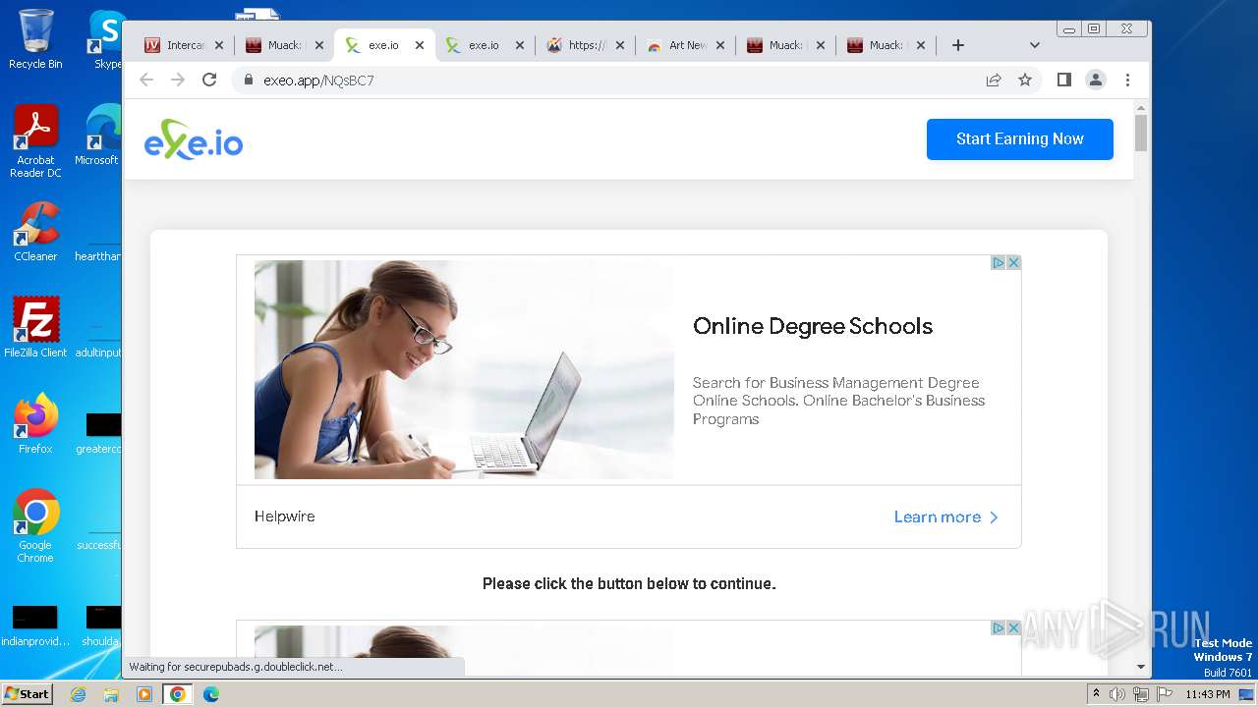Open FileZilla Client desktop icon

point(35,328)
